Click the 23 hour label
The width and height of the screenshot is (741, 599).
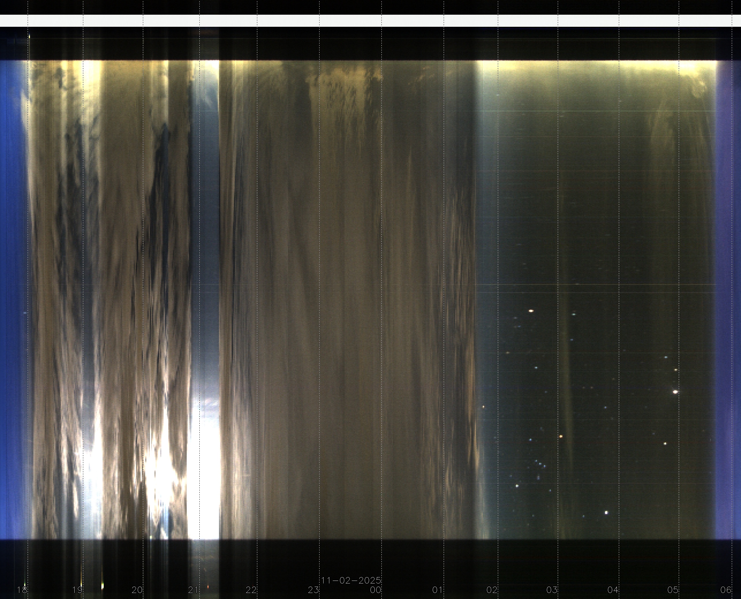point(313,590)
